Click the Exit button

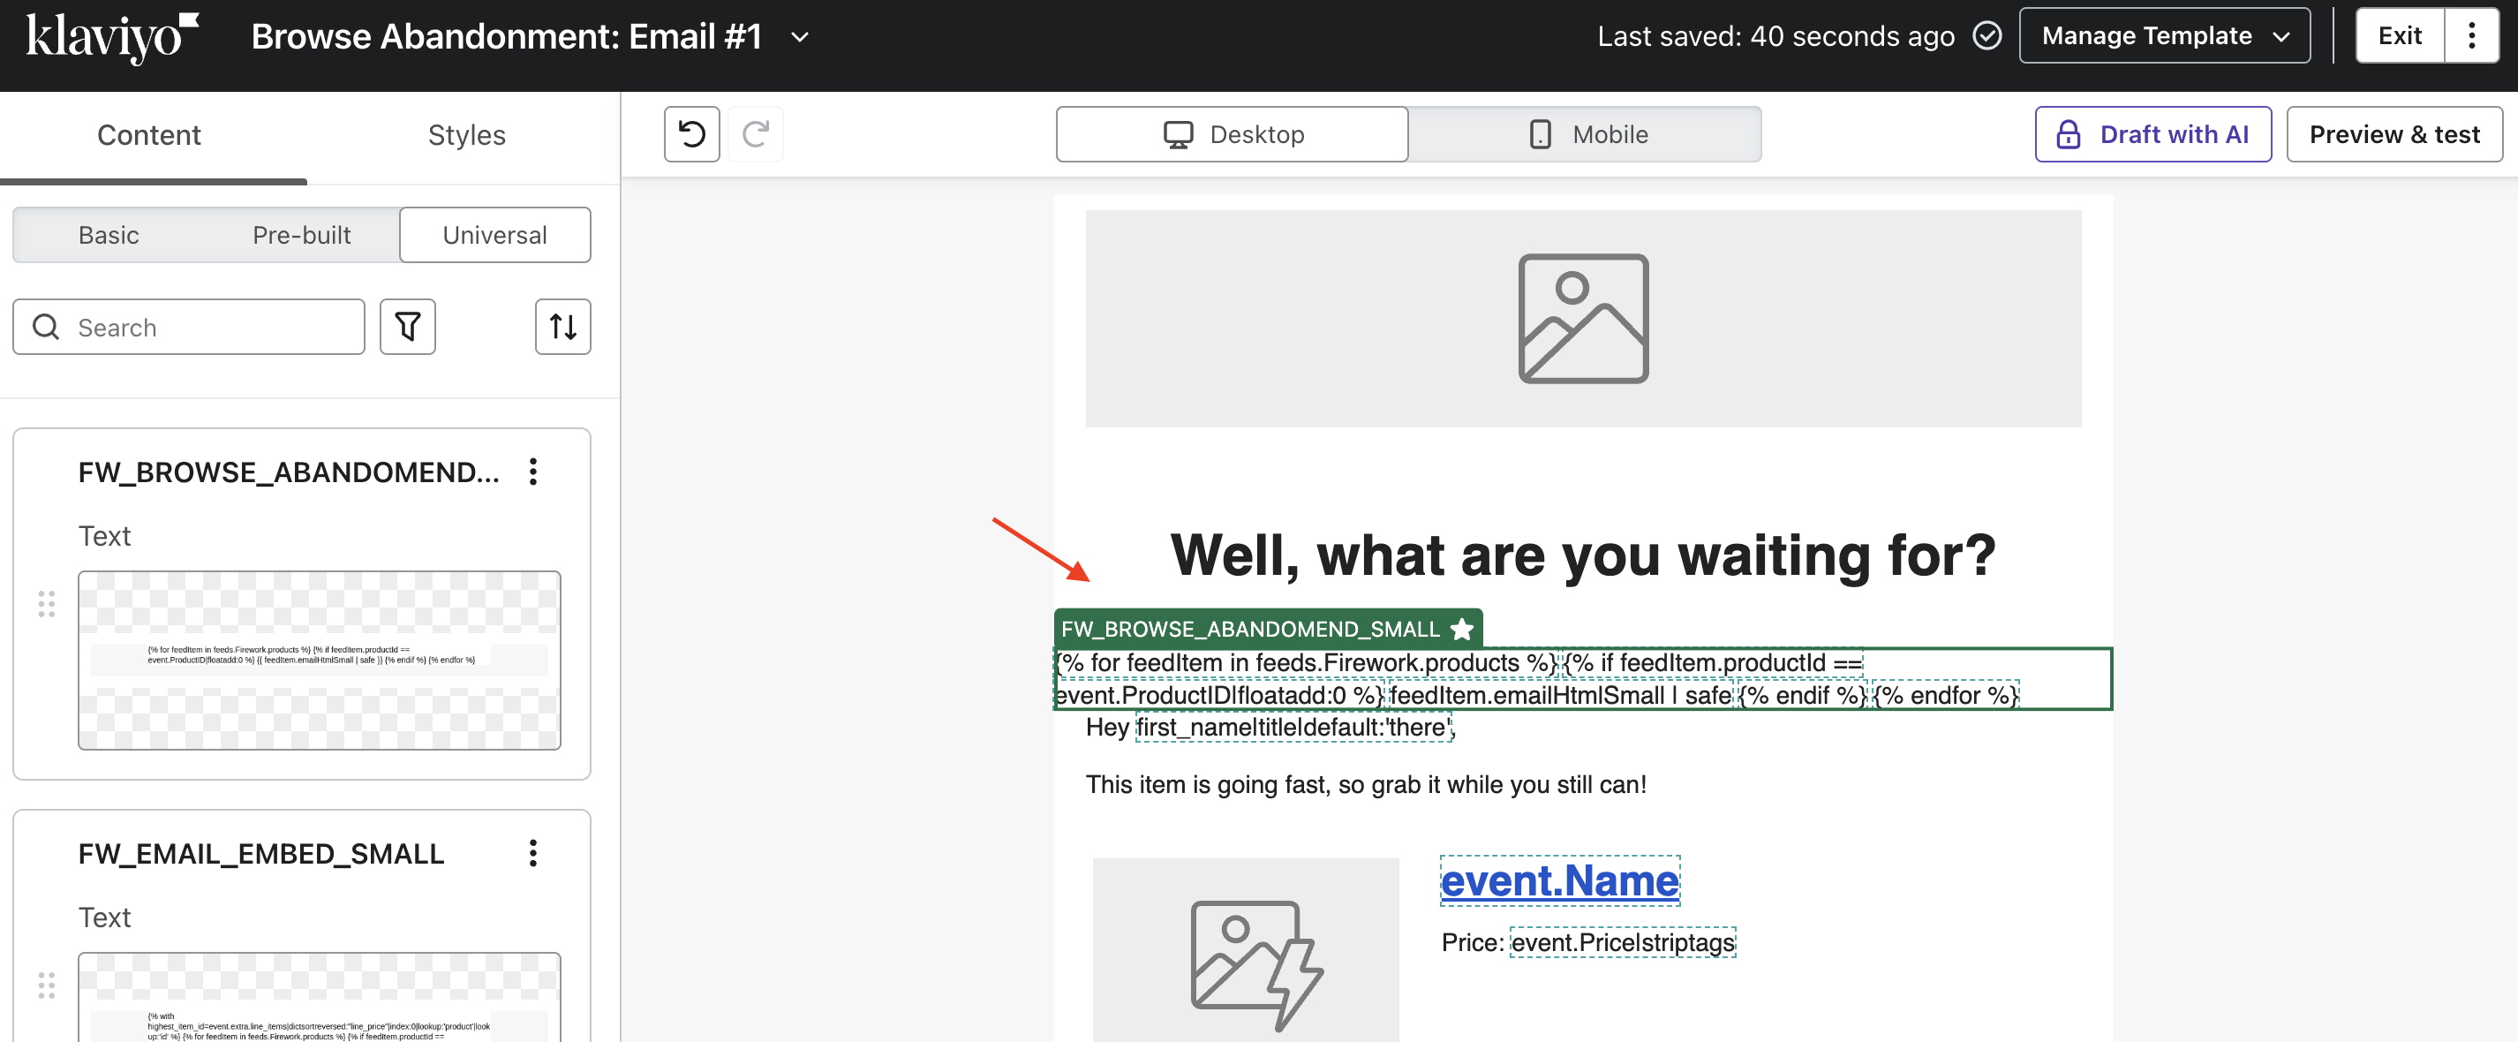[2399, 36]
